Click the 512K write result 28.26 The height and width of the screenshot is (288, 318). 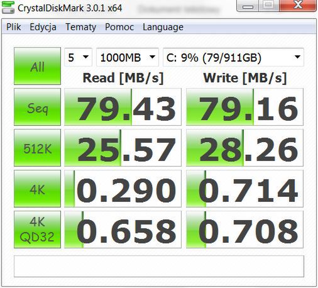pyautogui.click(x=244, y=148)
